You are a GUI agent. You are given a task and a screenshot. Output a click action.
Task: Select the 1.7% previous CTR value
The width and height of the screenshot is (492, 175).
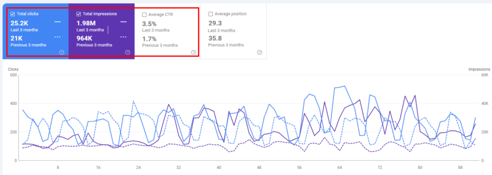[149, 39]
